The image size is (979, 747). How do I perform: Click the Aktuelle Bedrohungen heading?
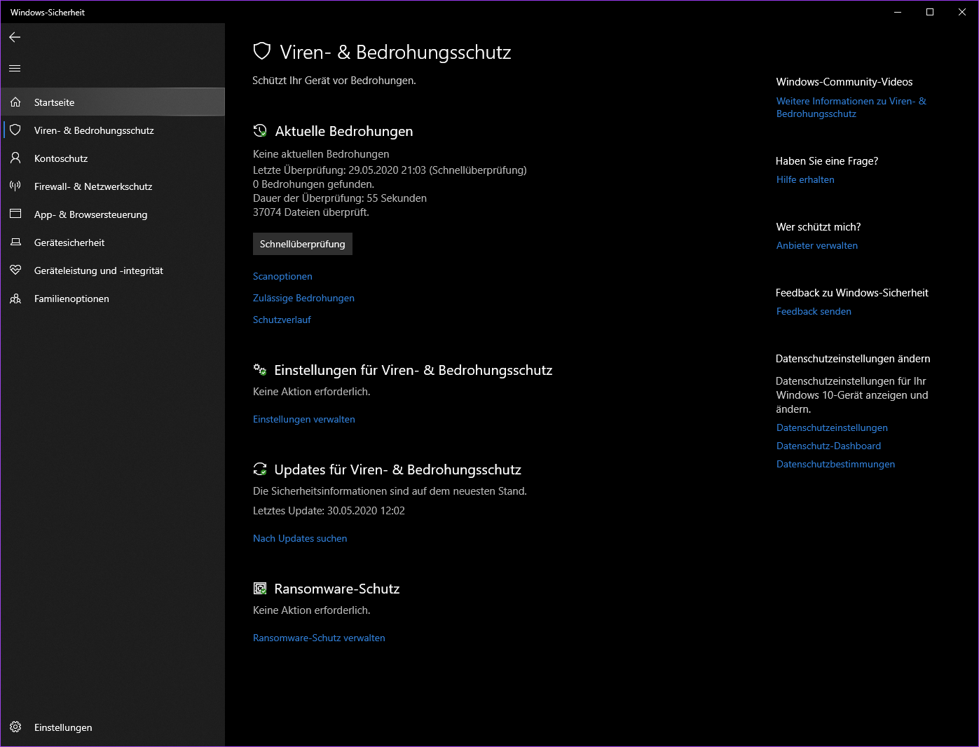click(x=344, y=131)
